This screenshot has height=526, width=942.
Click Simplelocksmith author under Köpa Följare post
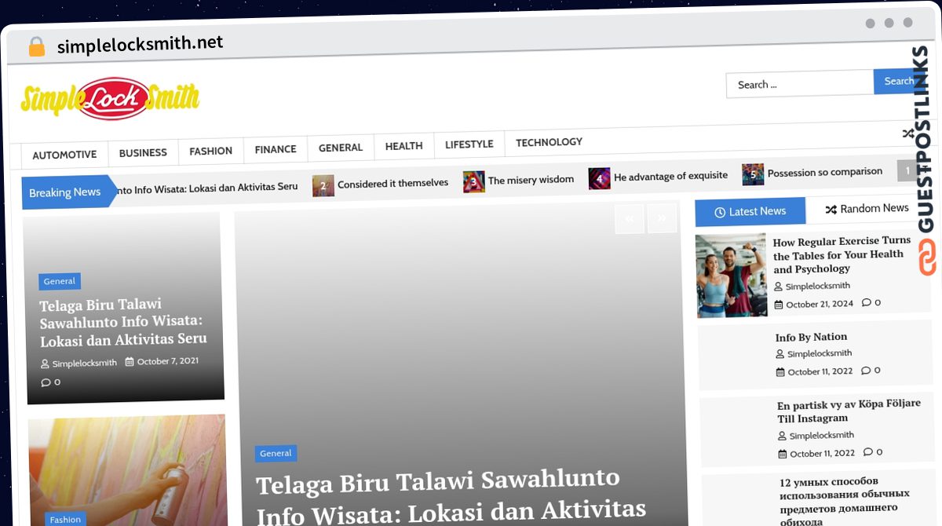pos(822,436)
